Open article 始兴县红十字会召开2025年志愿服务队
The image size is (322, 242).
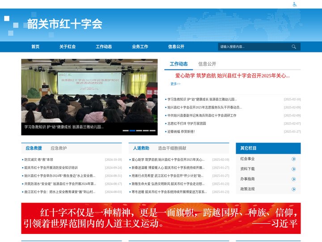click(x=204, y=108)
